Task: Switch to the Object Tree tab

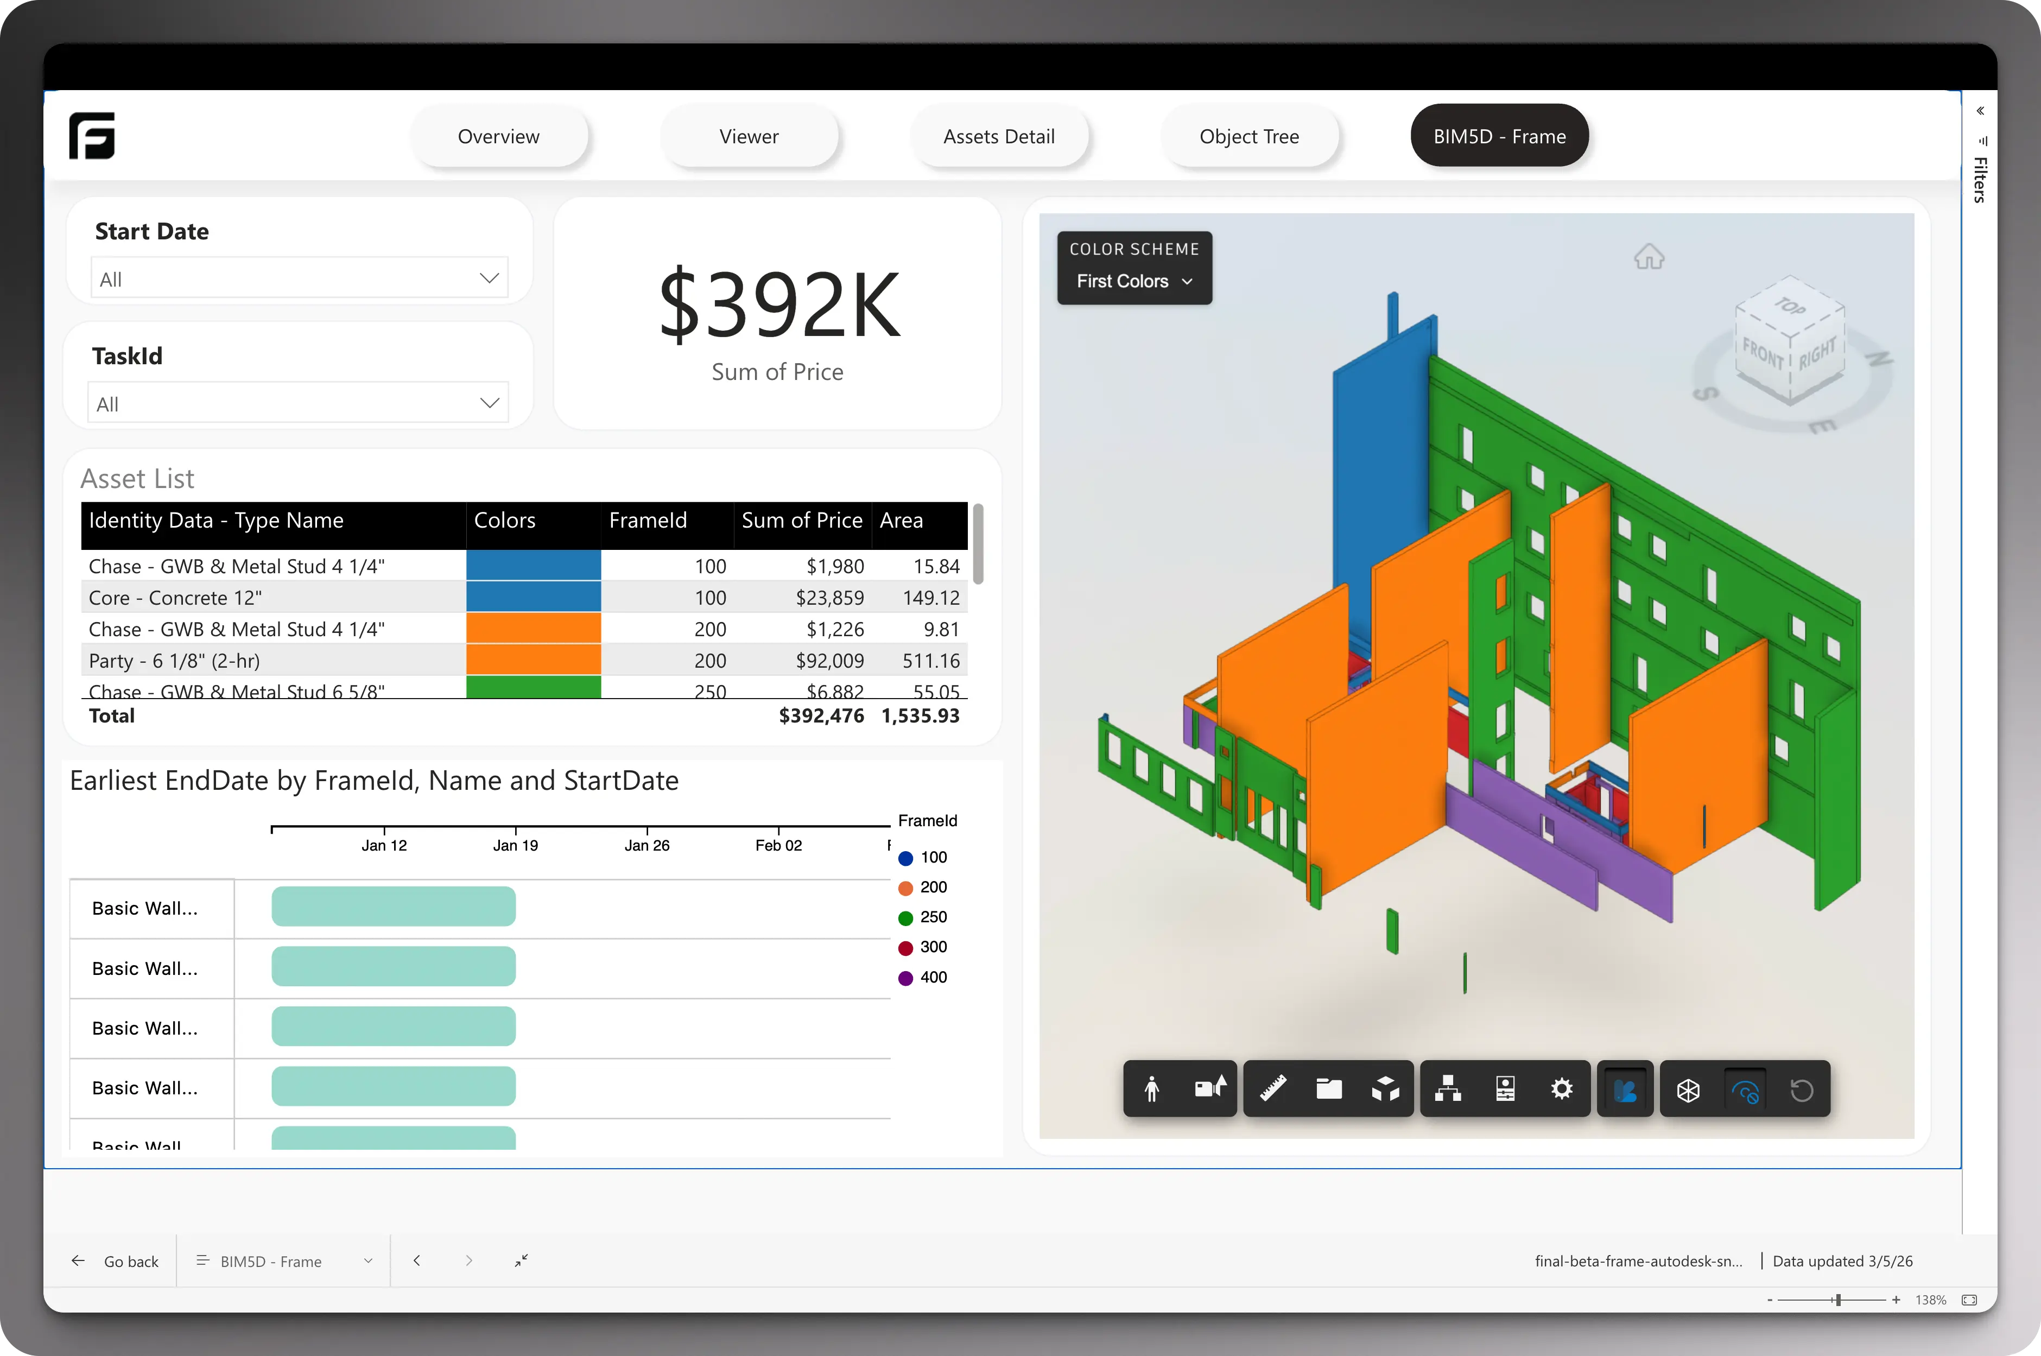Action: tap(1249, 136)
